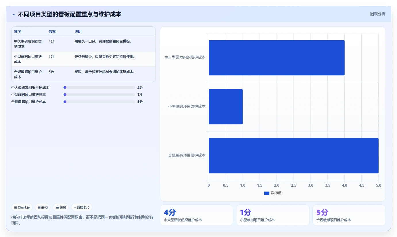Click table cell 小型临时项目维护成本
This screenshot has width=397, height=237.
pos(28,59)
